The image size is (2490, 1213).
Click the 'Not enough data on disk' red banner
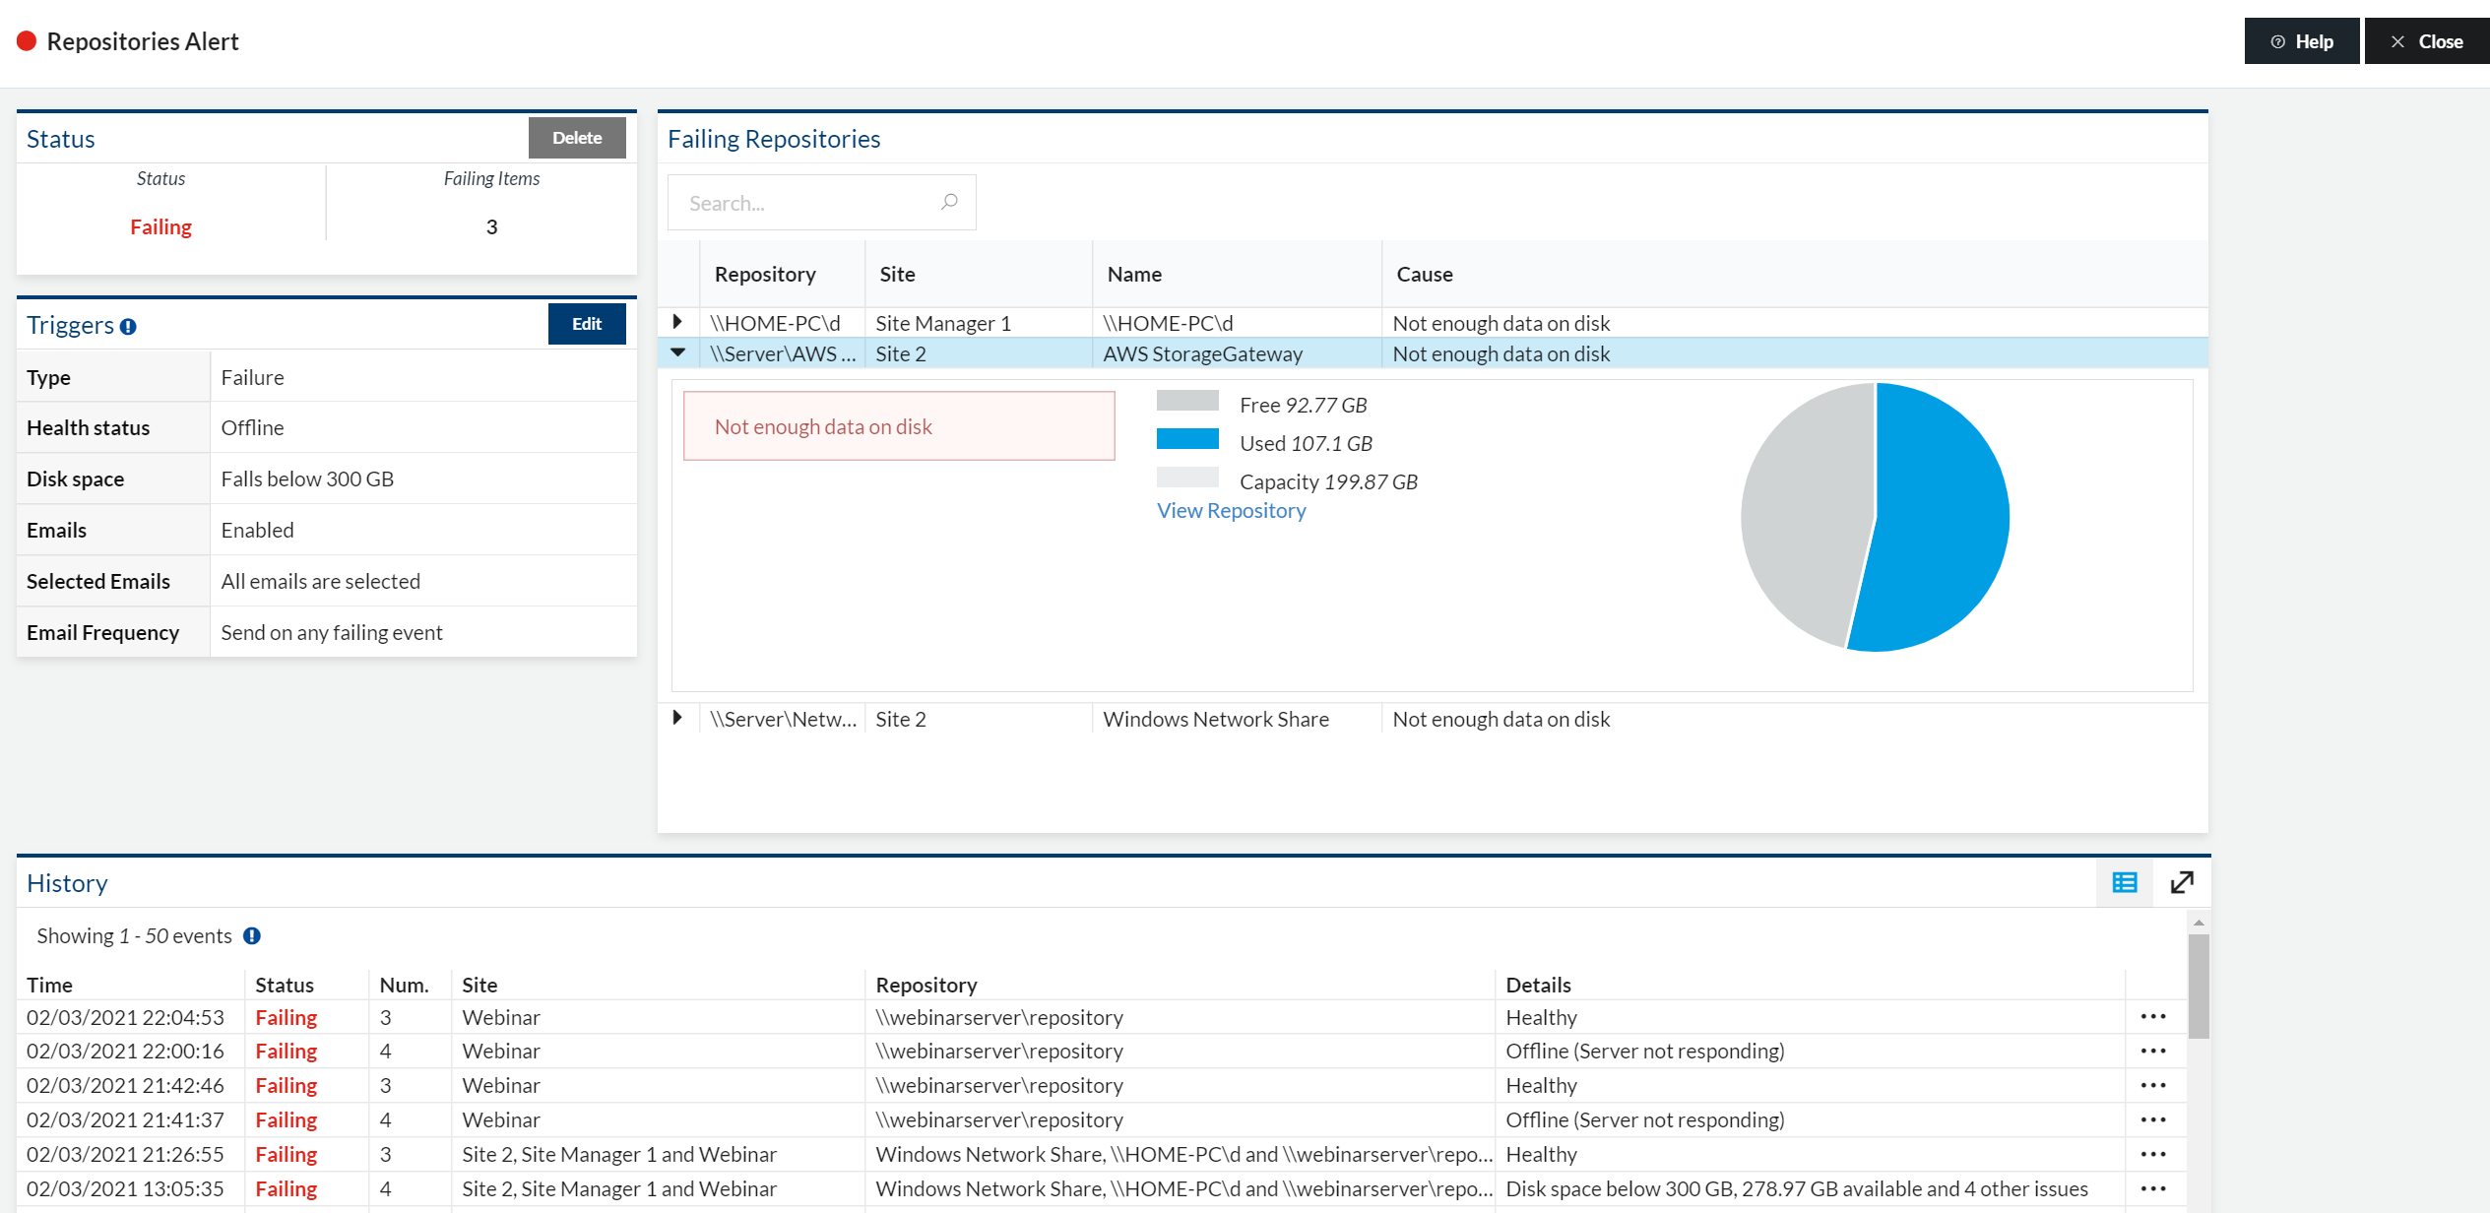[899, 425]
